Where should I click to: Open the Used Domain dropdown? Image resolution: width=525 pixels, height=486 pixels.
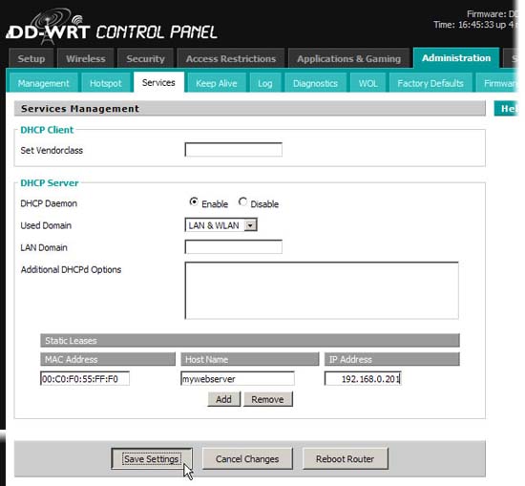(221, 225)
